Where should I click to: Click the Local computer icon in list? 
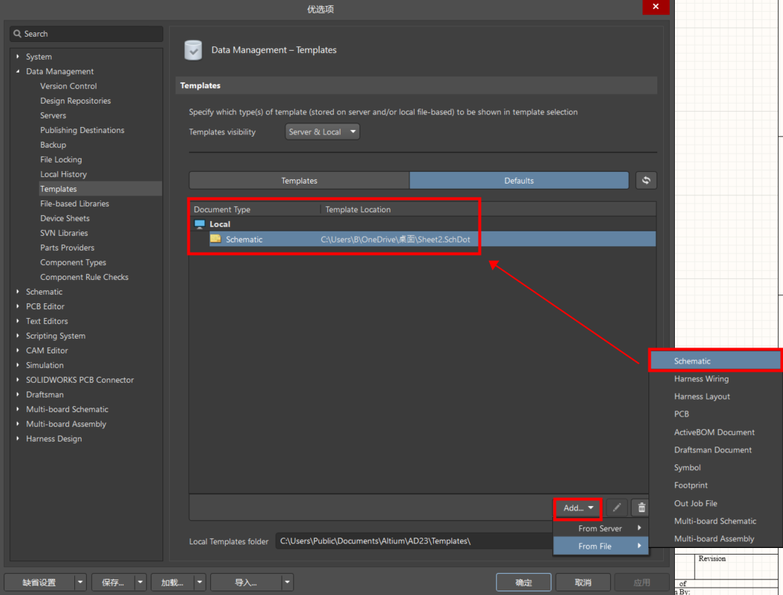(x=200, y=224)
